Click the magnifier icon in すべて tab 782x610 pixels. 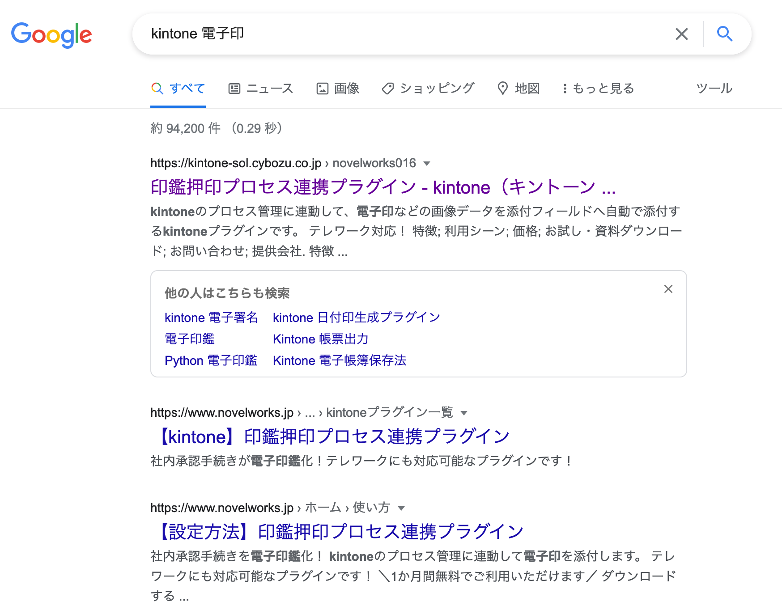point(157,89)
